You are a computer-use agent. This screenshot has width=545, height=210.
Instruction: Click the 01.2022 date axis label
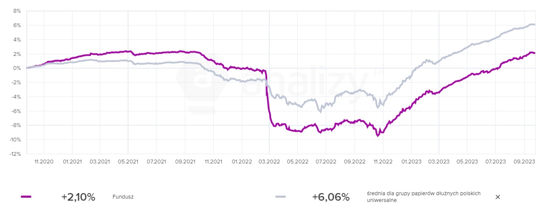click(x=241, y=162)
